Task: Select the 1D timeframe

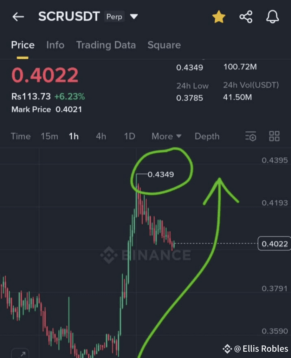Action: 129,136
